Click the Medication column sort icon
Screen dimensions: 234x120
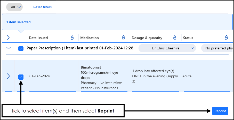tap(124, 38)
